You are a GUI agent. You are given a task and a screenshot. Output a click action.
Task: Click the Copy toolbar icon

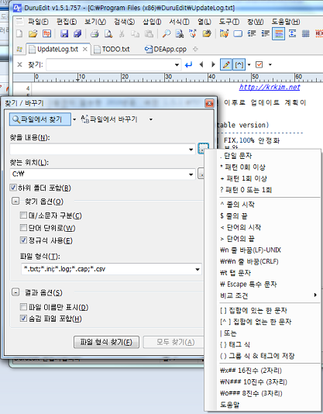point(136,34)
